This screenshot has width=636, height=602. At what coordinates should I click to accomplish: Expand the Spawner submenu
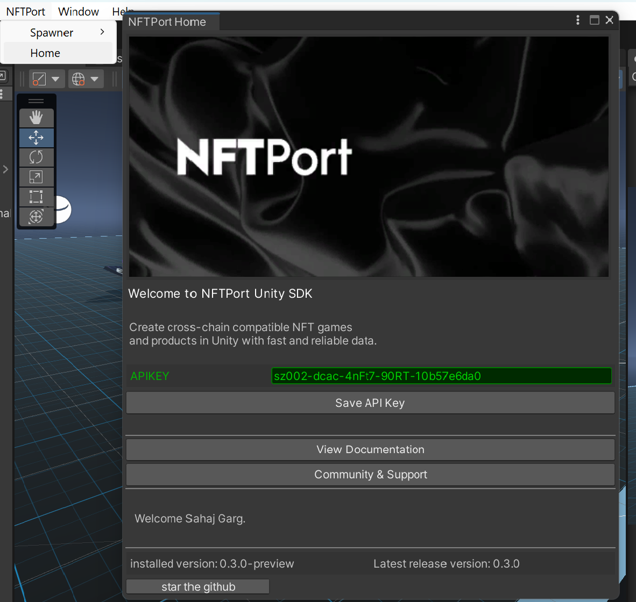(x=59, y=32)
